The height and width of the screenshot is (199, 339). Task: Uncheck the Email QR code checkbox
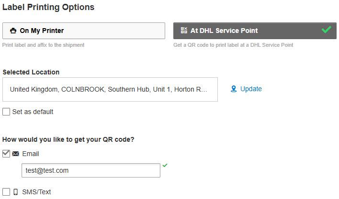[x=6, y=154]
